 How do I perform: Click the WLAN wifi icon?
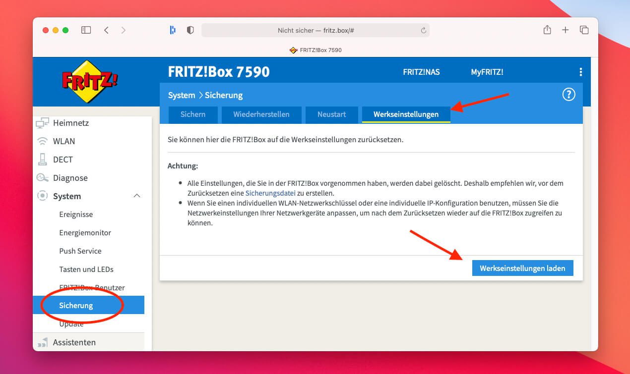coord(43,141)
